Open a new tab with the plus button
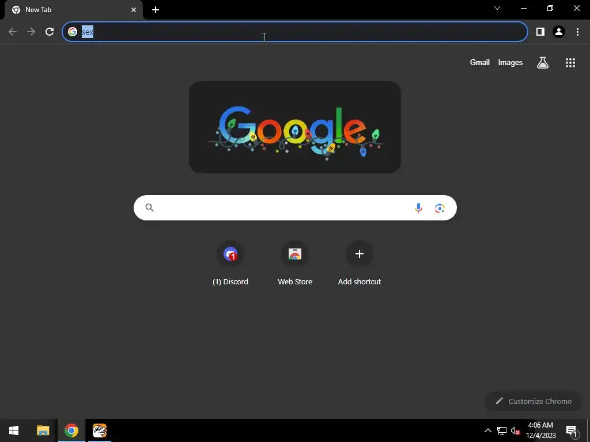Image resolution: width=590 pixels, height=442 pixels. tap(156, 10)
